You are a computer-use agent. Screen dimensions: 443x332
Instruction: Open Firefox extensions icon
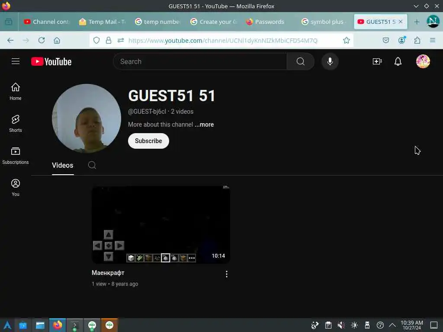(417, 40)
